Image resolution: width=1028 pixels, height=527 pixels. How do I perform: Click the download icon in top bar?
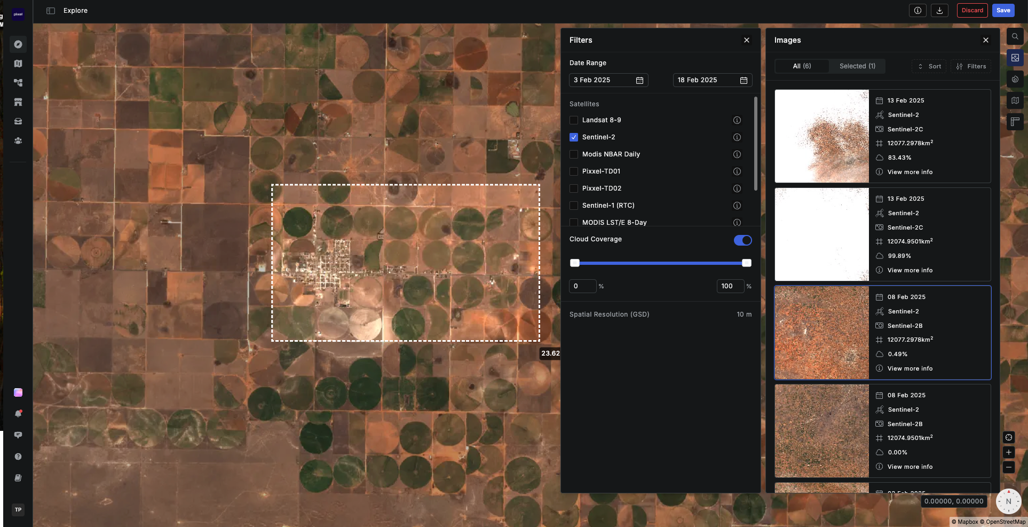pos(939,10)
